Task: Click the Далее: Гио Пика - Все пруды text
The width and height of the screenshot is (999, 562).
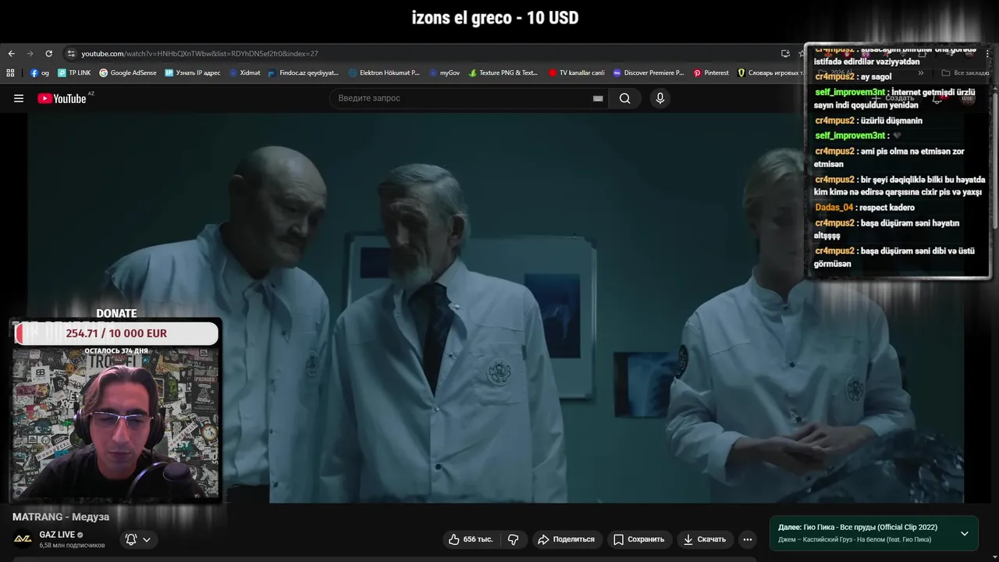Action: [x=858, y=528]
